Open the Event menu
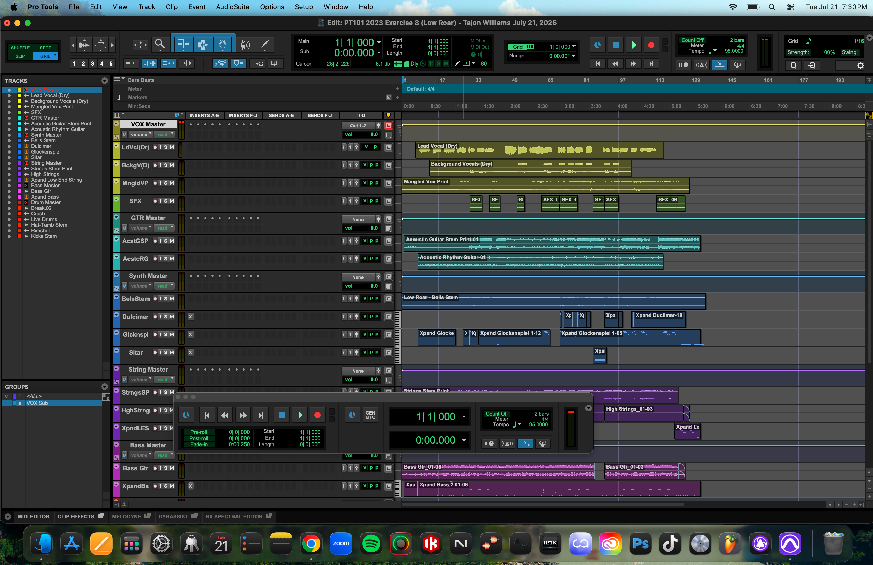 [x=197, y=7]
